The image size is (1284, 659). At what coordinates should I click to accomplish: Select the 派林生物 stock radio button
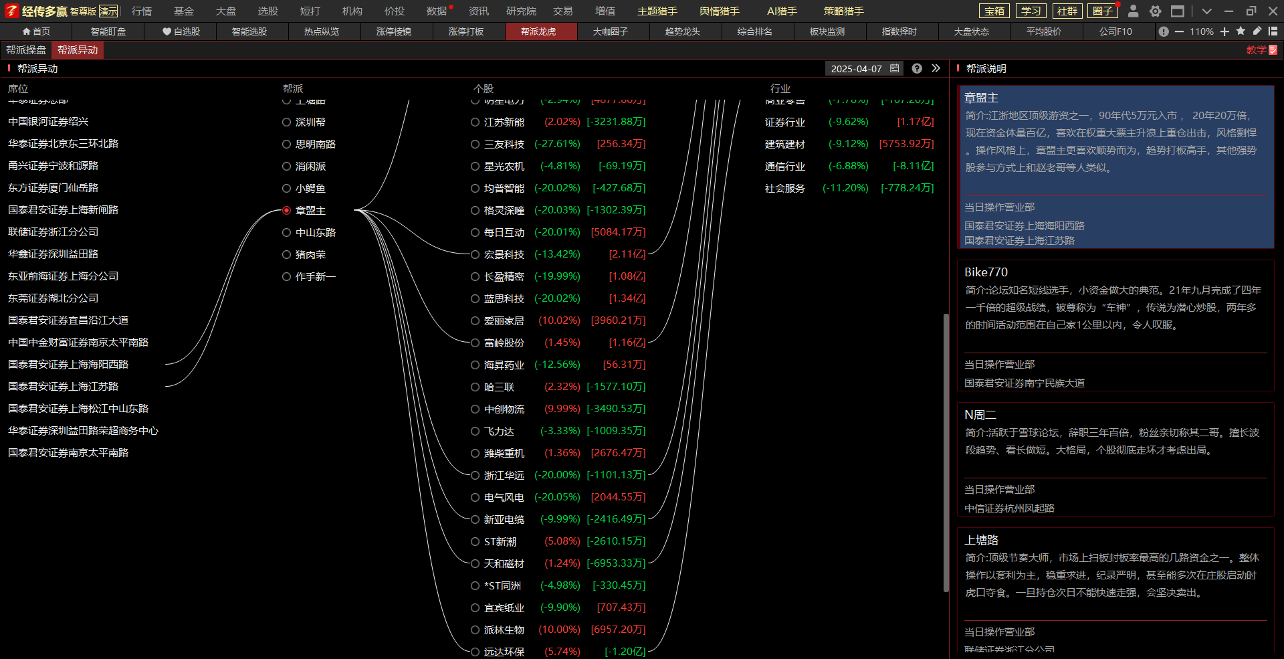475,630
